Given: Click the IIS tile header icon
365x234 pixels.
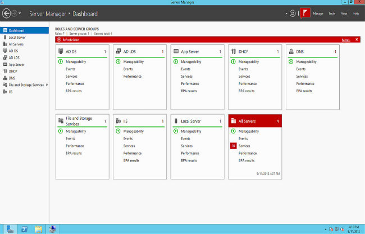Looking at the screenshot, I should (x=118, y=121).
